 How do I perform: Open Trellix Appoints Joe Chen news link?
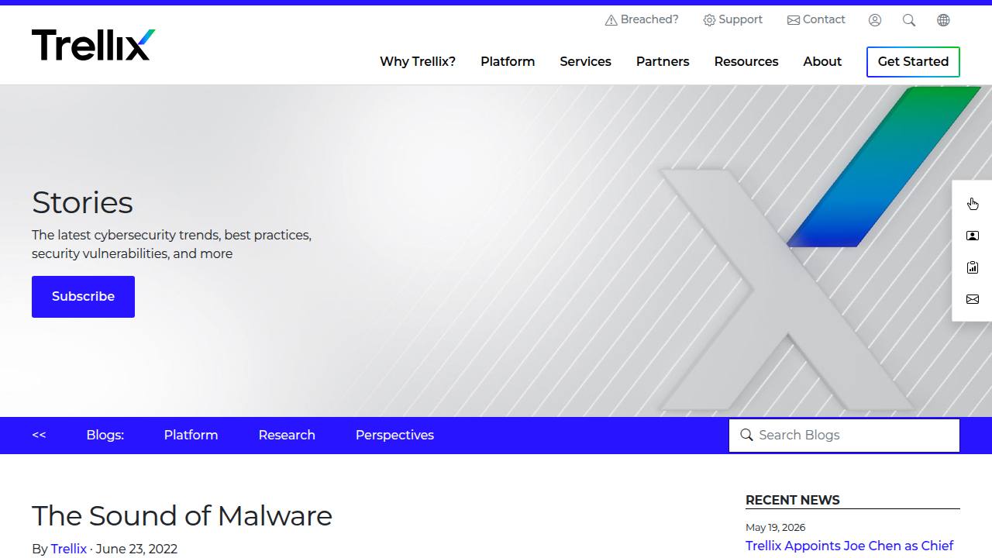(x=849, y=546)
